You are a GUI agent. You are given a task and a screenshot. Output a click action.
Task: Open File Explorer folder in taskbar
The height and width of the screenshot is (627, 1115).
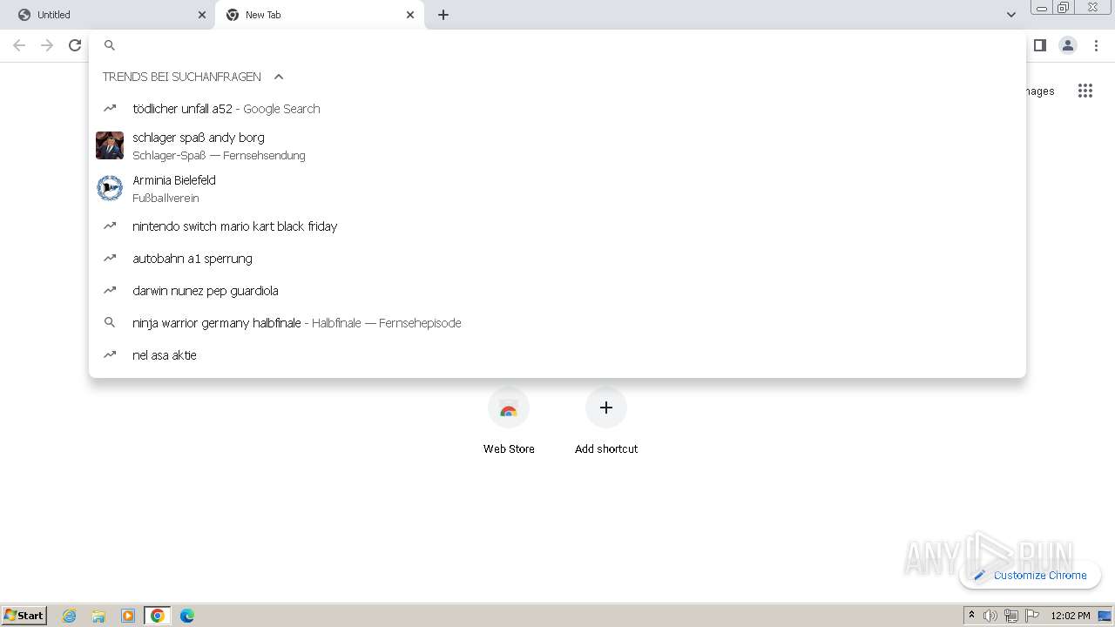98,616
